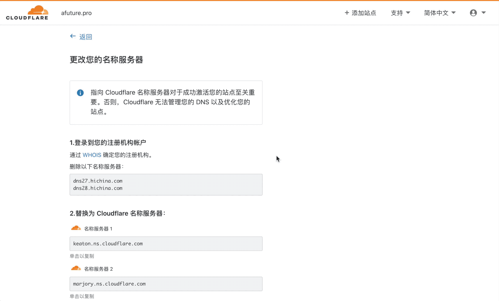Copy keaton.ns.cloudflare.com nameserver field
The height and width of the screenshot is (301, 499).
click(x=166, y=244)
